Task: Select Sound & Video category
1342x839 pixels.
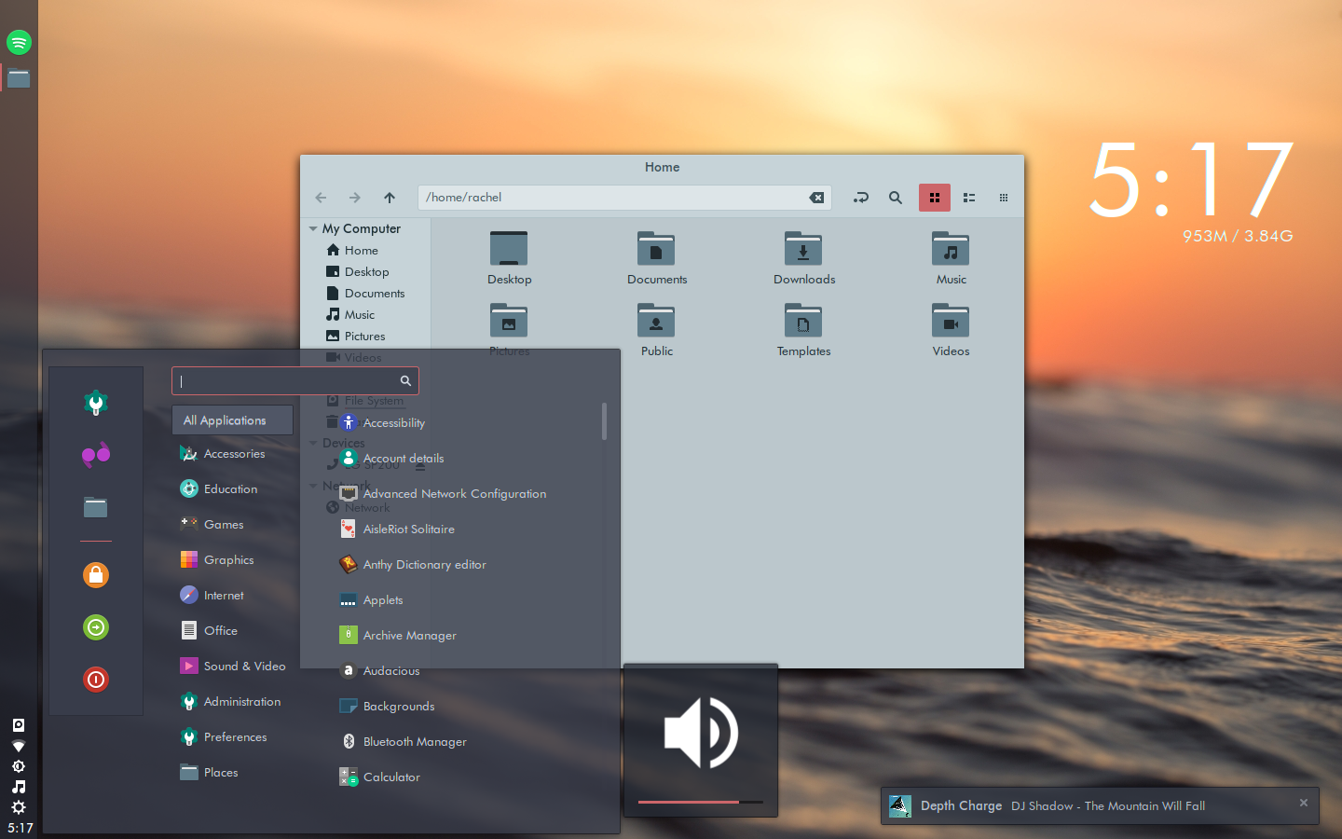Action: [232, 667]
